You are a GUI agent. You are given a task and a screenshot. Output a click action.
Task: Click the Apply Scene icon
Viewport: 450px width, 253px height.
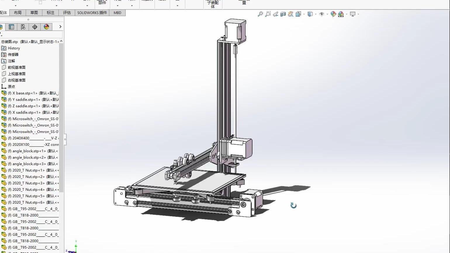(341, 14)
